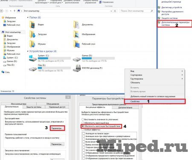Image resolution: width=192 pixels, height=160 pixels.
Task: Go back using Explorer back arrow
Action: [2, 11]
